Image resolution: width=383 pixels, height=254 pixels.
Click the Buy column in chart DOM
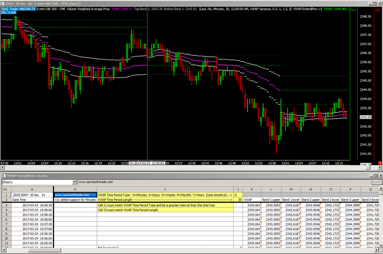(x=353, y=10)
